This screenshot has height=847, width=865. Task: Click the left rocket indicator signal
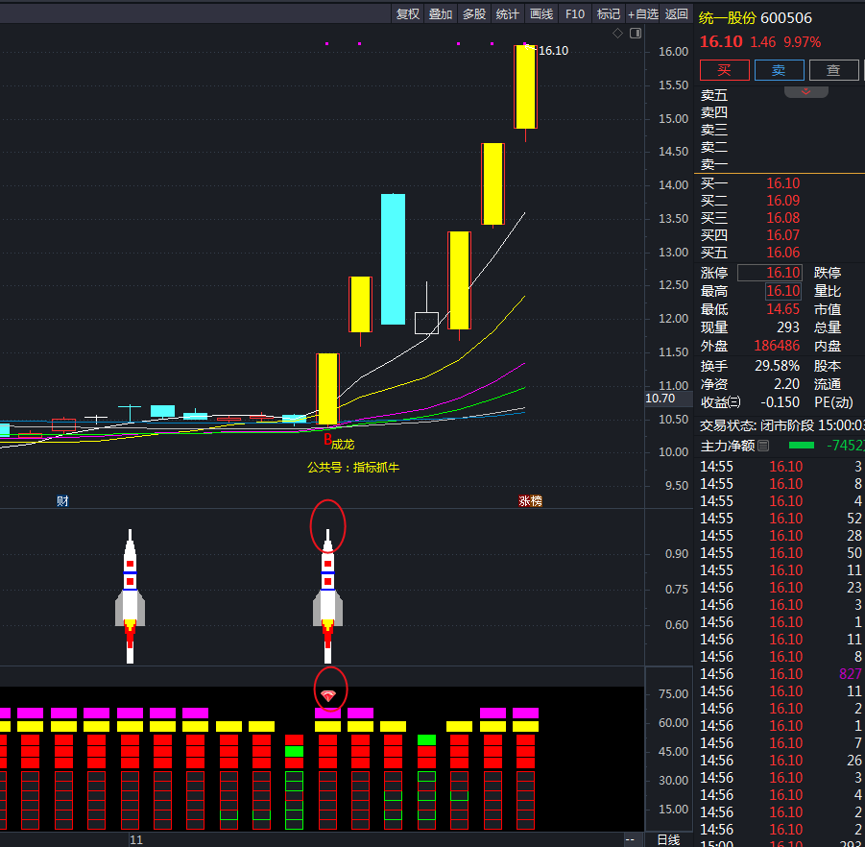131,596
